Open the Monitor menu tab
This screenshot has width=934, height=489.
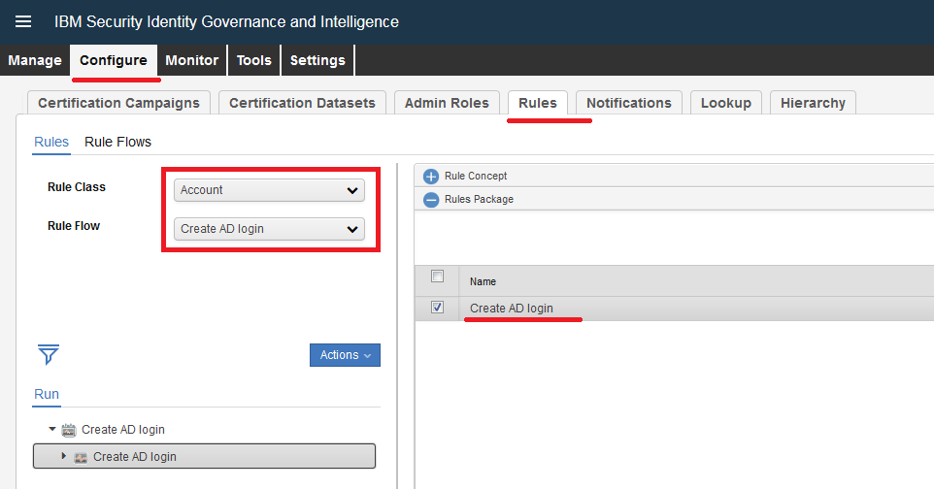pyautogui.click(x=192, y=60)
